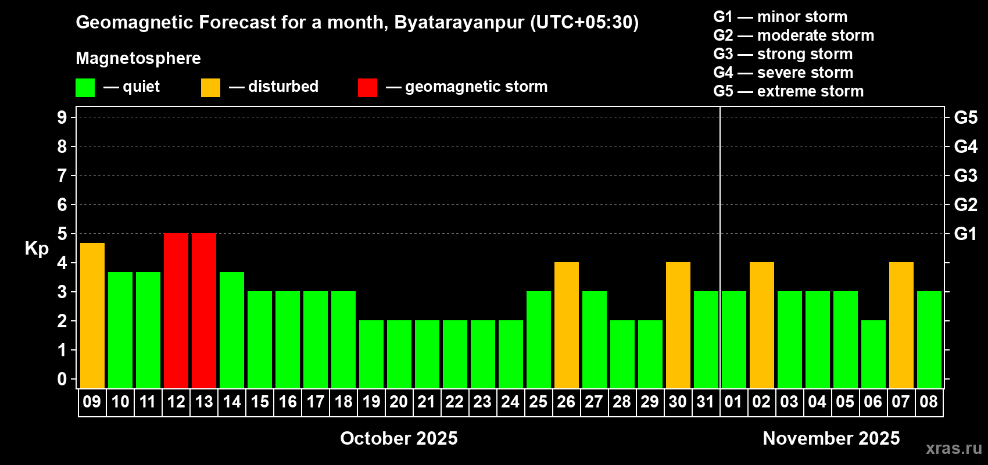This screenshot has height=465, width=988.
Task: Select the 'Magnetosphere' heading
Action: pos(138,58)
